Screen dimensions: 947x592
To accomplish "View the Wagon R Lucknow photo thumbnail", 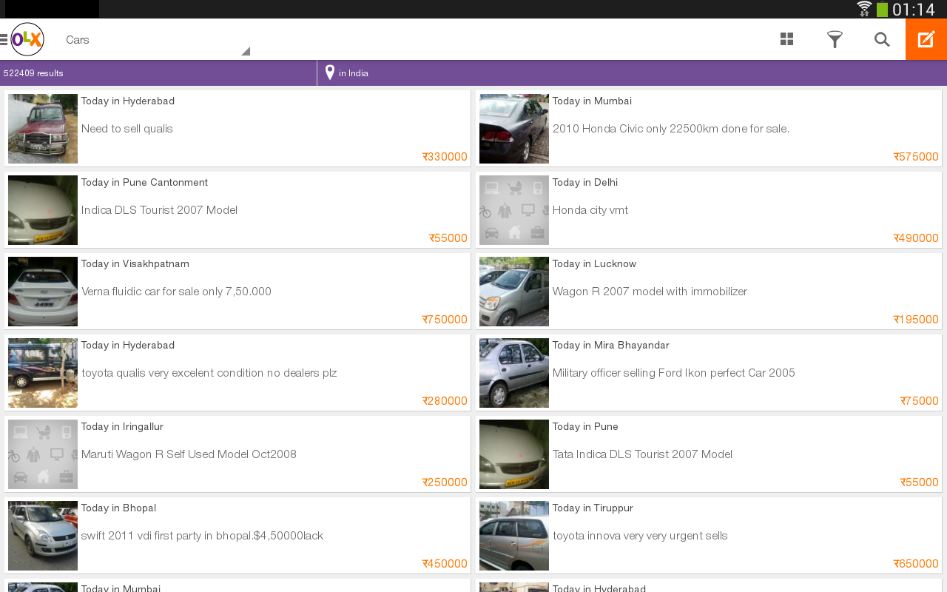I will tap(514, 292).
